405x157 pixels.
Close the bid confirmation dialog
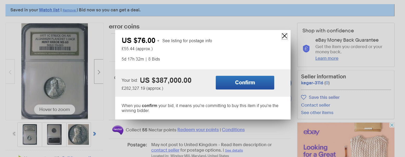284,36
